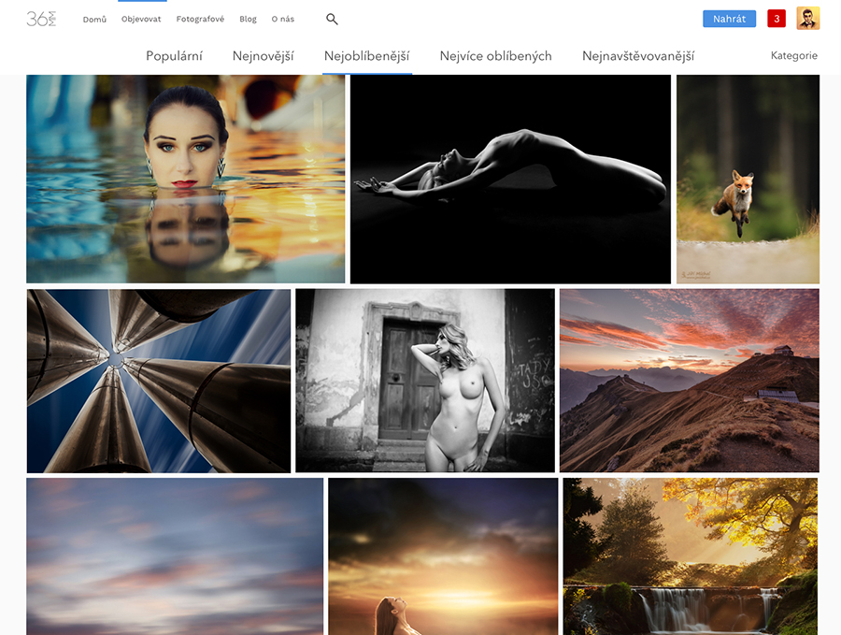Open the woman in water portrait photo

185,179
